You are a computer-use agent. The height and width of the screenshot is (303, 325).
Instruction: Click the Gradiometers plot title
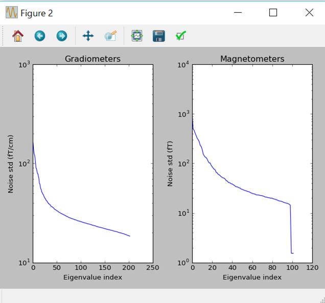[92, 59]
